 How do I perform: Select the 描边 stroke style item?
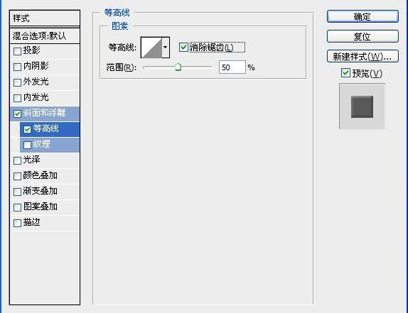pyautogui.click(x=45, y=223)
